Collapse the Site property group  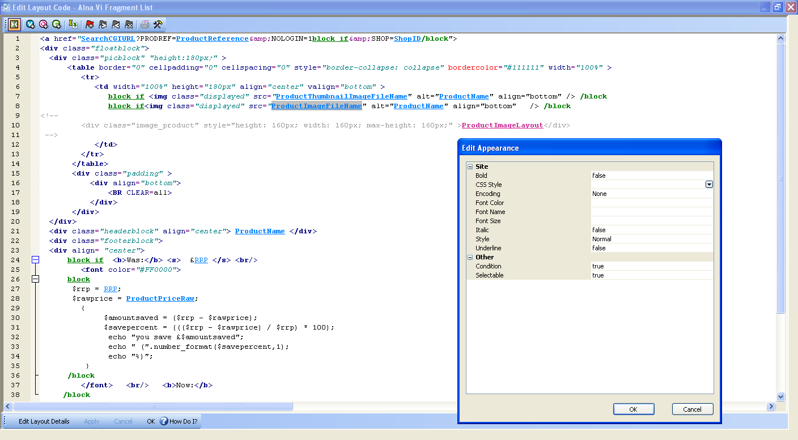point(470,166)
